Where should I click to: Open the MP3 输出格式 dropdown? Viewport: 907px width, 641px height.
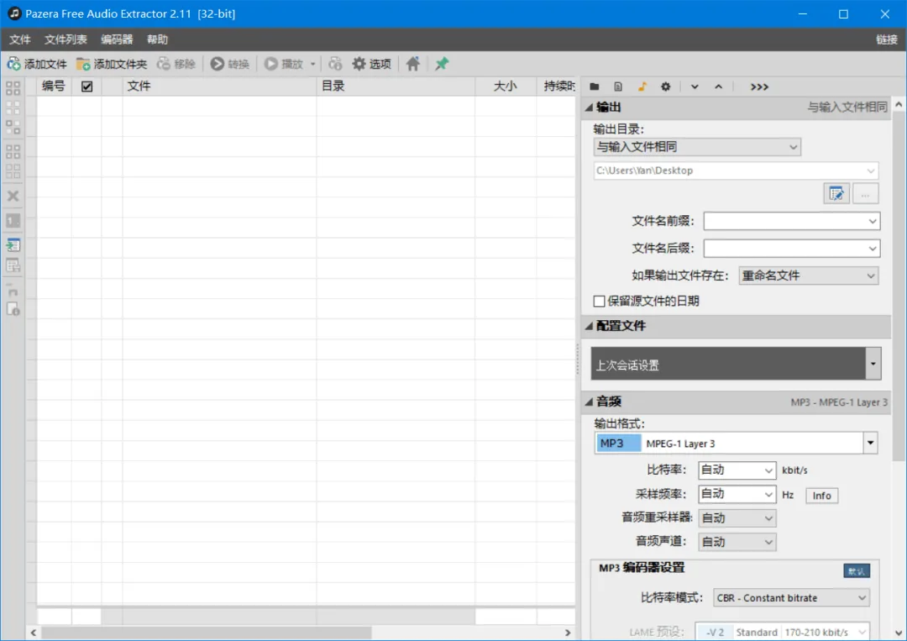click(736, 444)
